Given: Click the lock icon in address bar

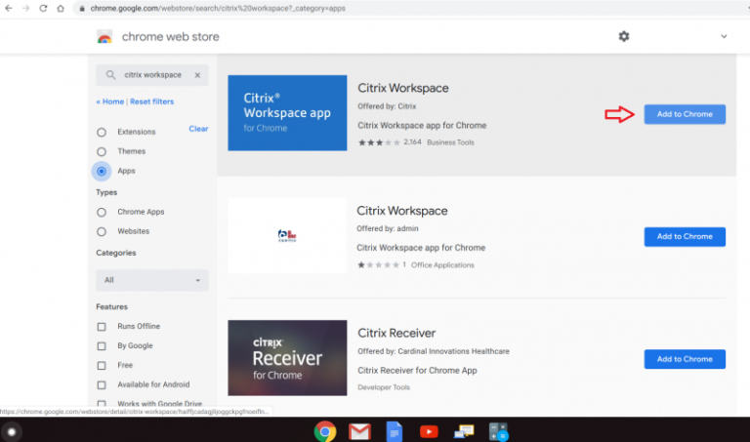Looking at the screenshot, I should click(x=82, y=9).
